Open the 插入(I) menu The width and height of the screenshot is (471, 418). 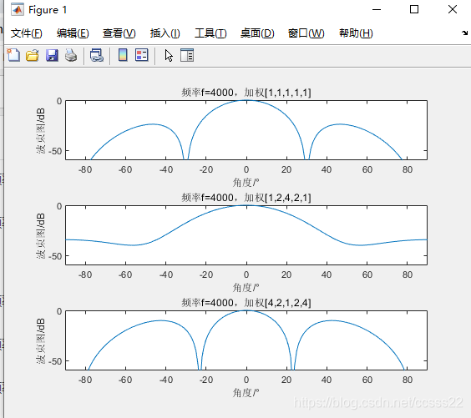tap(165, 33)
